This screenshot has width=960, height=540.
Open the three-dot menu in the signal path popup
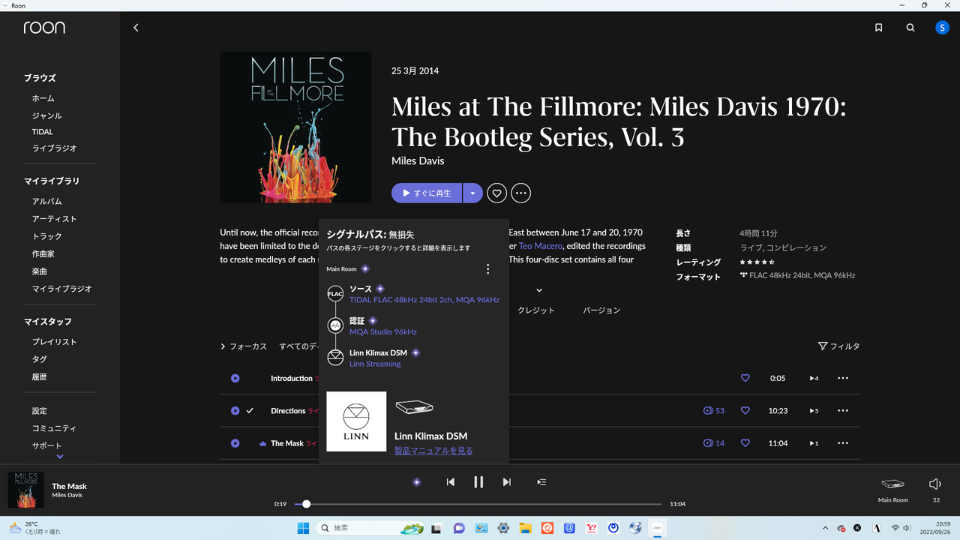coord(488,269)
